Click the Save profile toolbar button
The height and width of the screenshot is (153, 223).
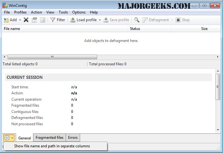coord(116,20)
